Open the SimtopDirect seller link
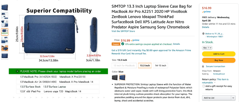This screenshot has width=240, height=102. point(219,74)
